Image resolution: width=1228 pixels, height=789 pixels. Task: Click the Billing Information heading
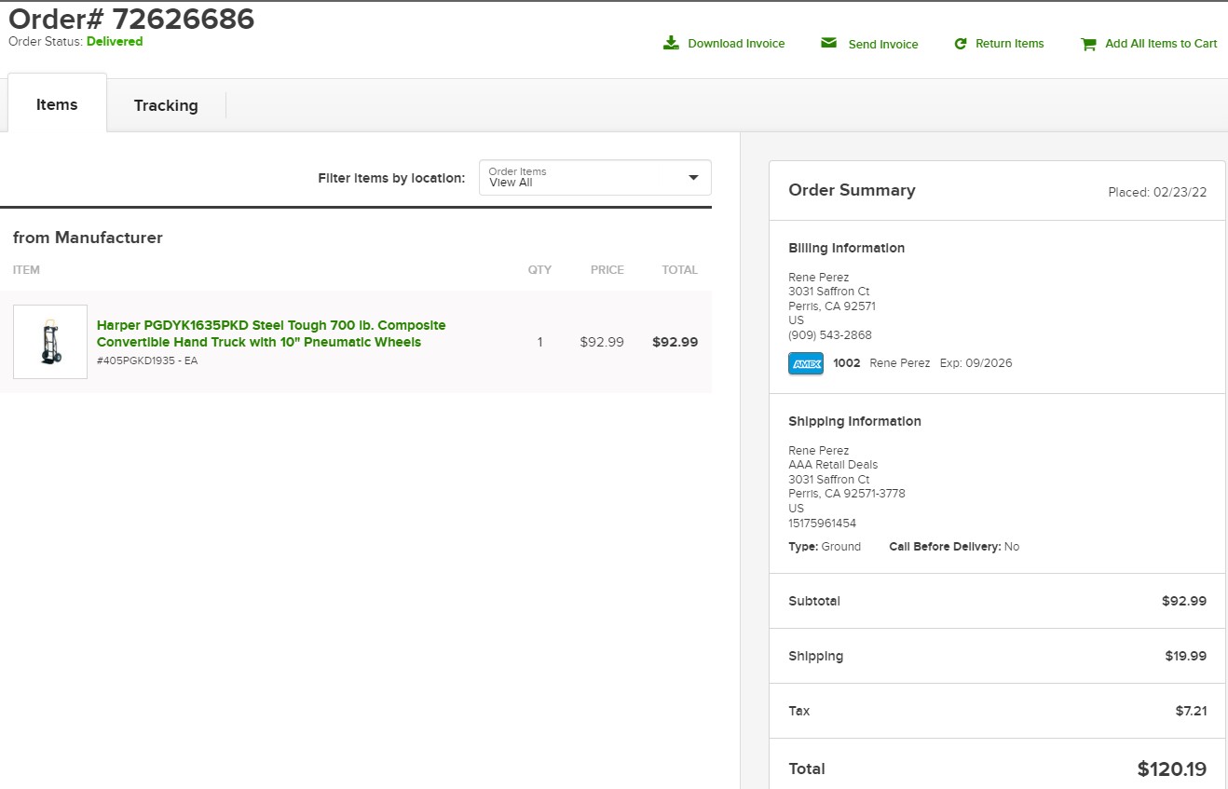(x=847, y=248)
